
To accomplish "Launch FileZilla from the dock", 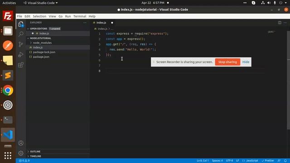I will (x=8, y=16).
